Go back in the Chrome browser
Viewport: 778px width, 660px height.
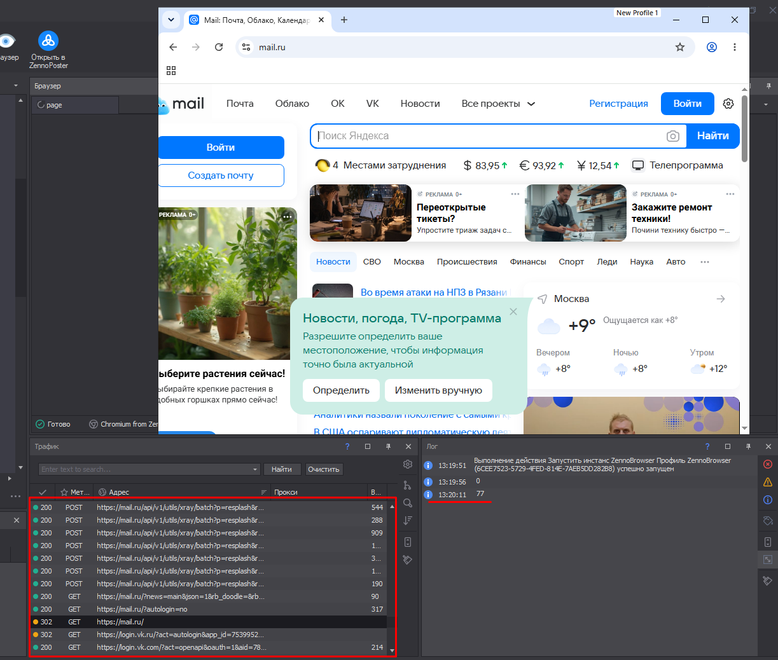tap(173, 47)
